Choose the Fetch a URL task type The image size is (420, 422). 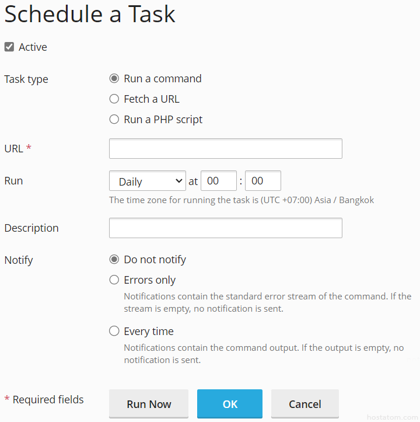[x=114, y=99]
